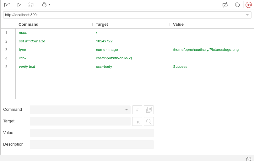Expand the speed dropdown arrow next to timer
Screen dimensions: 254x161
pyautogui.click(x=49, y=5)
